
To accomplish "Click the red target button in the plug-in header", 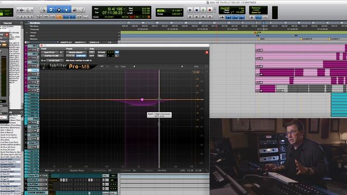I will pyautogui.click(x=207, y=53).
